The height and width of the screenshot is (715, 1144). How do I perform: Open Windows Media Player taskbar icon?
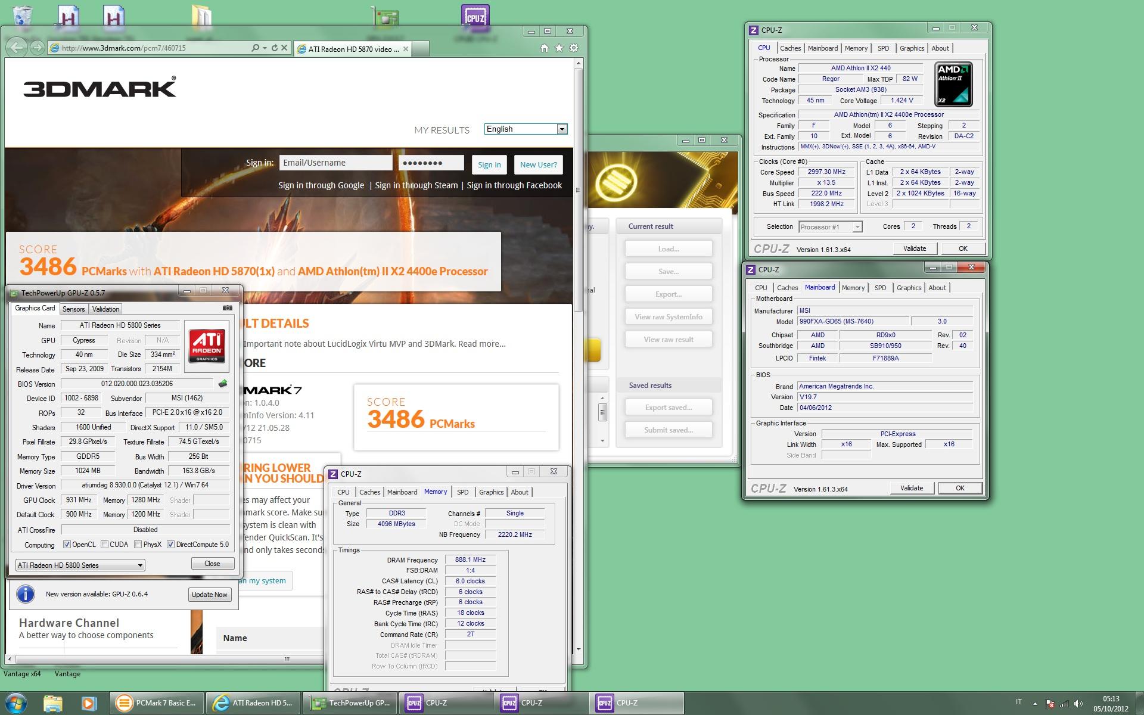click(x=88, y=703)
